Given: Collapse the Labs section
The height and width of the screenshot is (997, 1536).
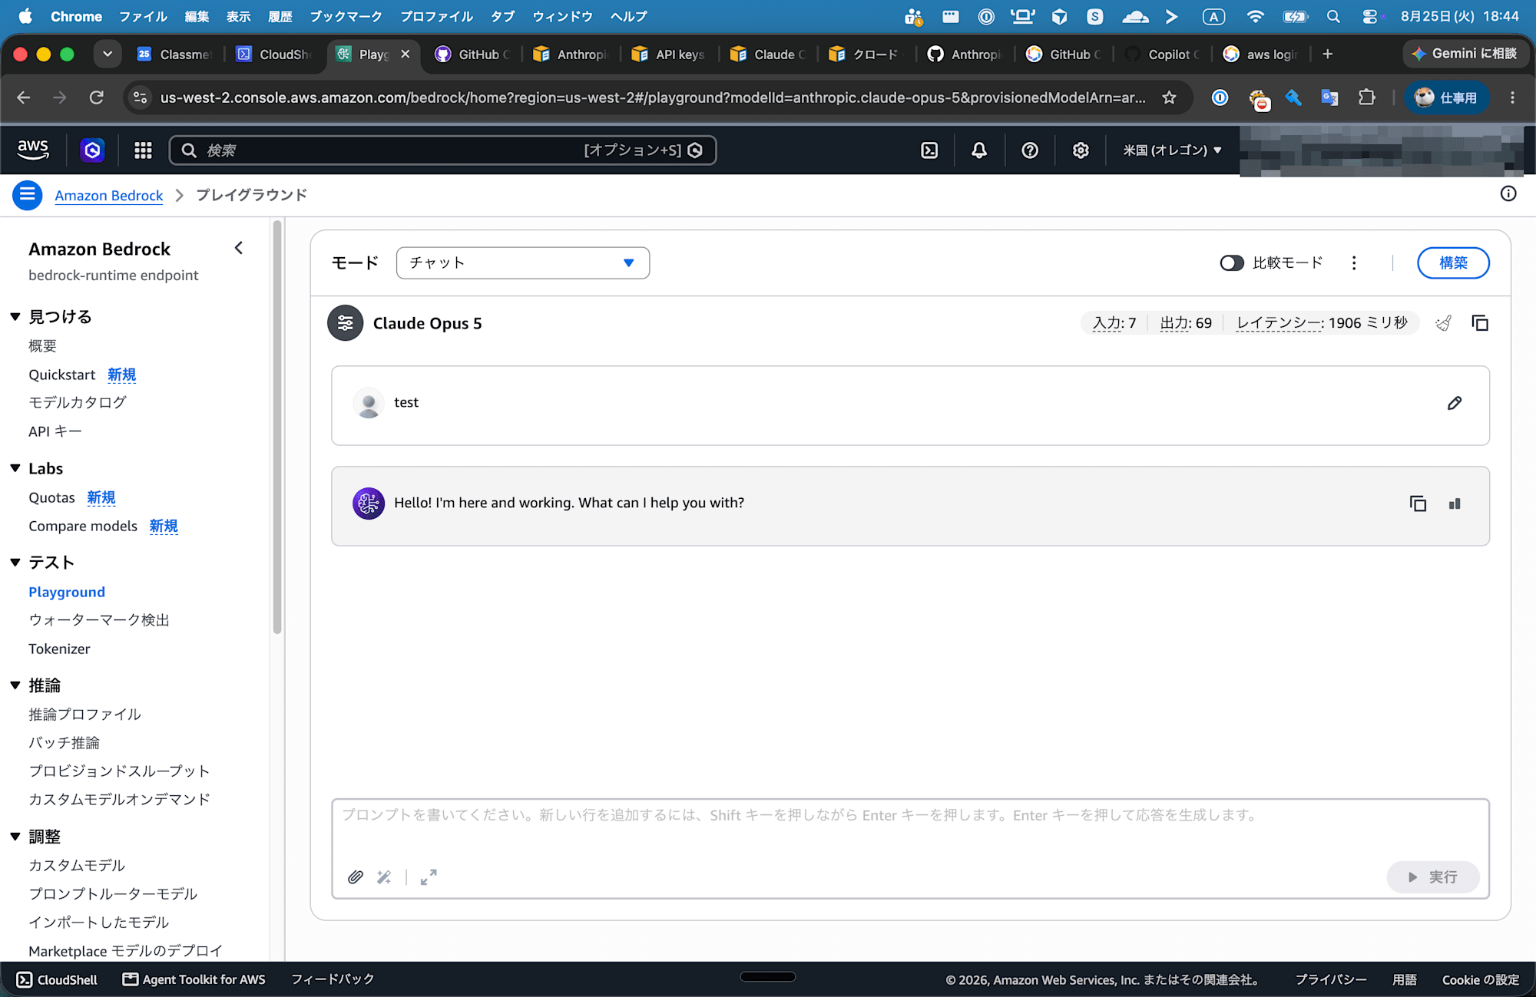Looking at the screenshot, I should click(x=15, y=468).
